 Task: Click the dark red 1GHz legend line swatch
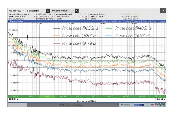[x=57, y=43]
